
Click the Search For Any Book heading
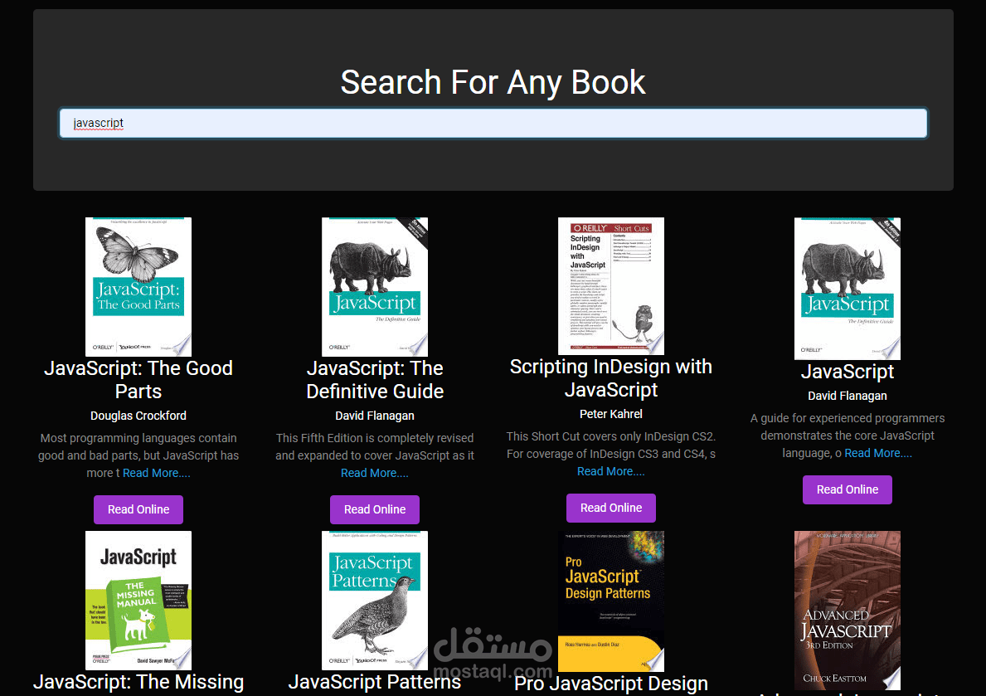click(493, 82)
